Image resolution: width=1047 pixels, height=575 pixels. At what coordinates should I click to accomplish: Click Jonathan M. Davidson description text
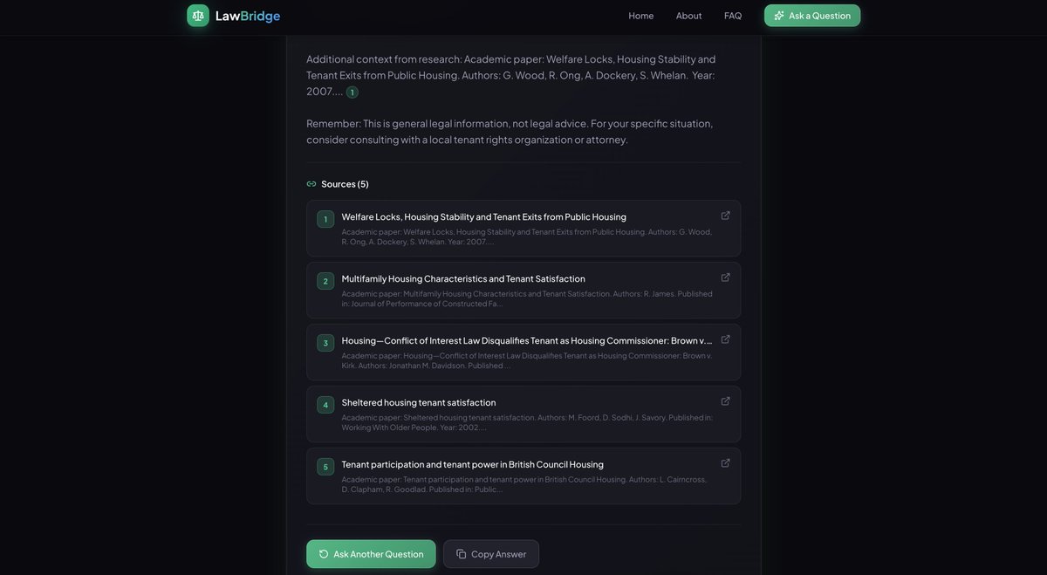coord(527,360)
